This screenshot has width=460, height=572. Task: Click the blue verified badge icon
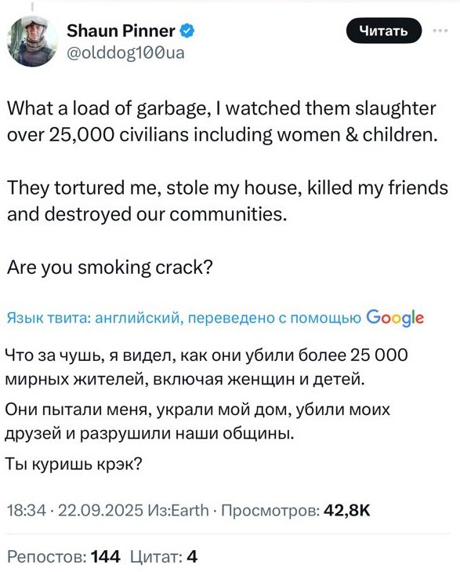[x=187, y=31]
